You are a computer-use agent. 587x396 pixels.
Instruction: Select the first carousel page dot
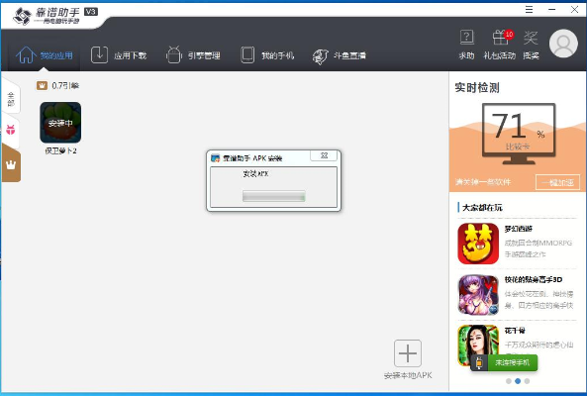[509, 381]
